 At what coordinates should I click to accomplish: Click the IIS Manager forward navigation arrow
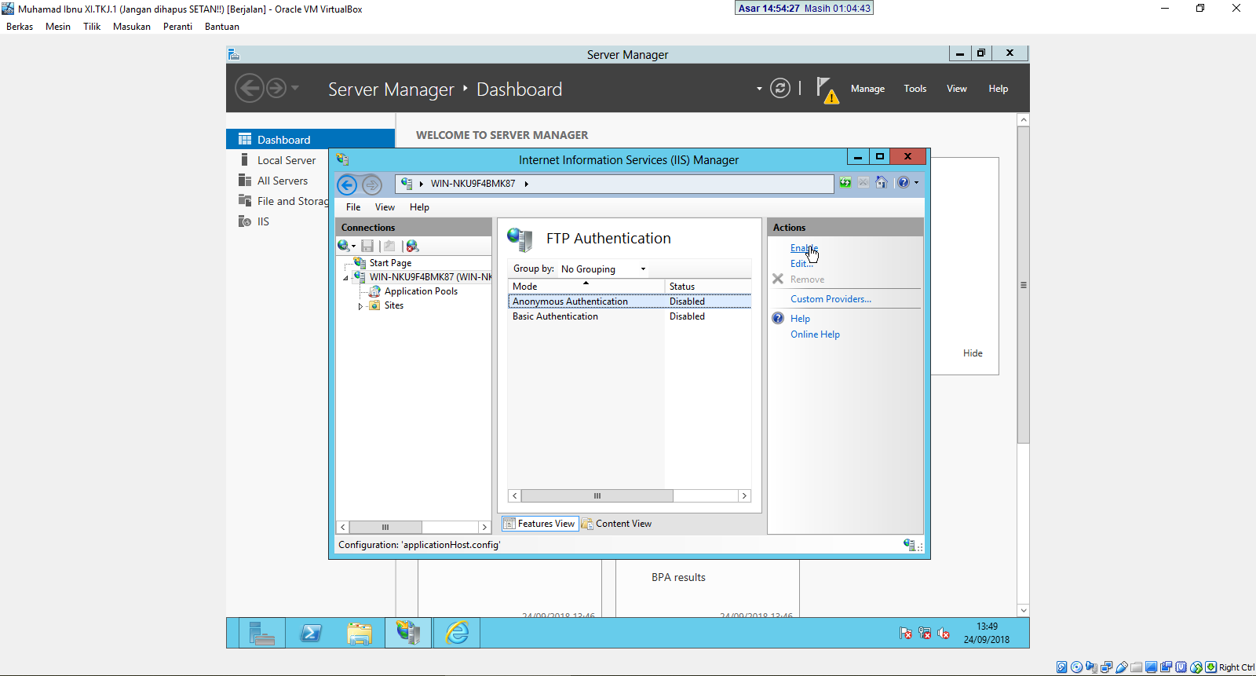(x=372, y=185)
